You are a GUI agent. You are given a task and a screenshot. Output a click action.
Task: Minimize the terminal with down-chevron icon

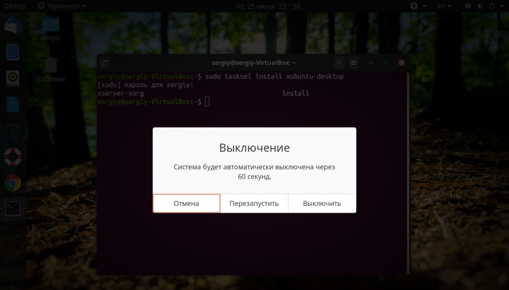point(371,62)
